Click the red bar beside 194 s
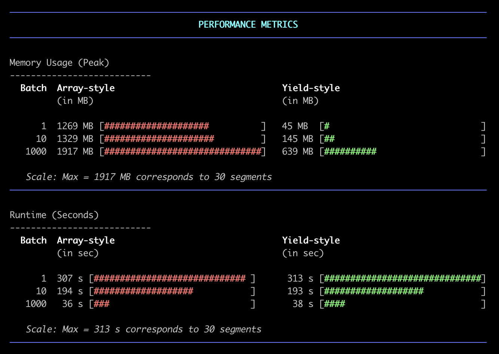The width and height of the screenshot is (499, 354). coord(143,291)
